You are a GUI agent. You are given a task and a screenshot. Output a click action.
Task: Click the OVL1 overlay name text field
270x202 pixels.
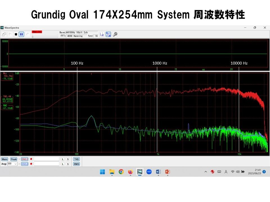click(46, 159)
